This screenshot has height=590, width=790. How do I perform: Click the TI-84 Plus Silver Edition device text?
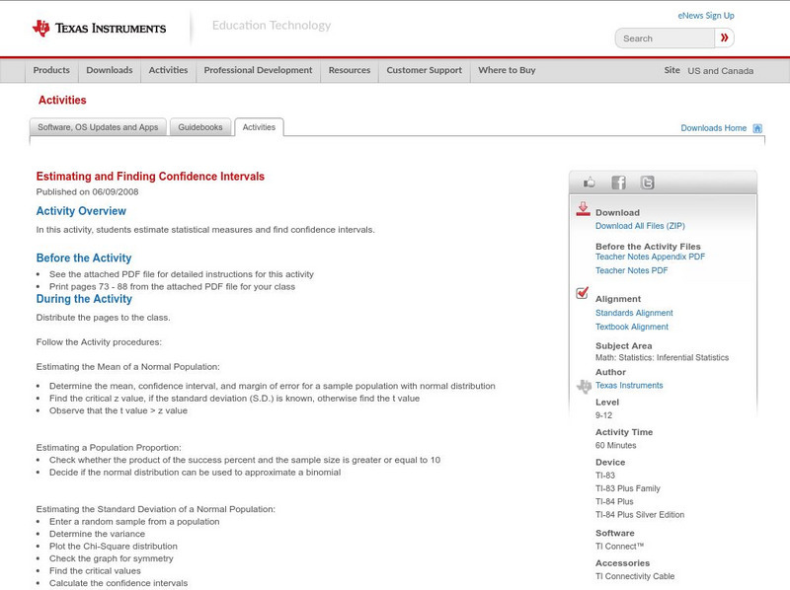click(640, 515)
